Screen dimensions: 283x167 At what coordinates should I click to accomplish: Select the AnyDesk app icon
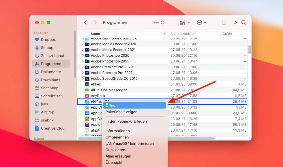tap(87, 96)
